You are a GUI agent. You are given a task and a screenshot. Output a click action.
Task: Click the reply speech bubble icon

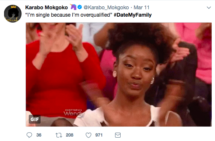(x=29, y=135)
